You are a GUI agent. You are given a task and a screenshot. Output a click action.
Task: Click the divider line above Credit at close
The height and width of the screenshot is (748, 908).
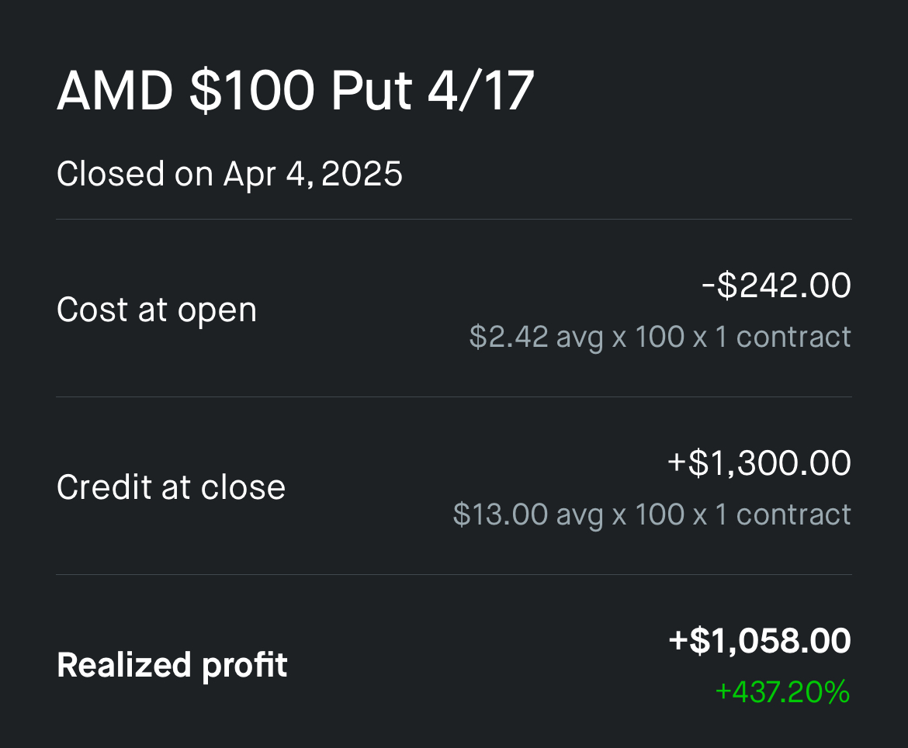tap(454, 397)
